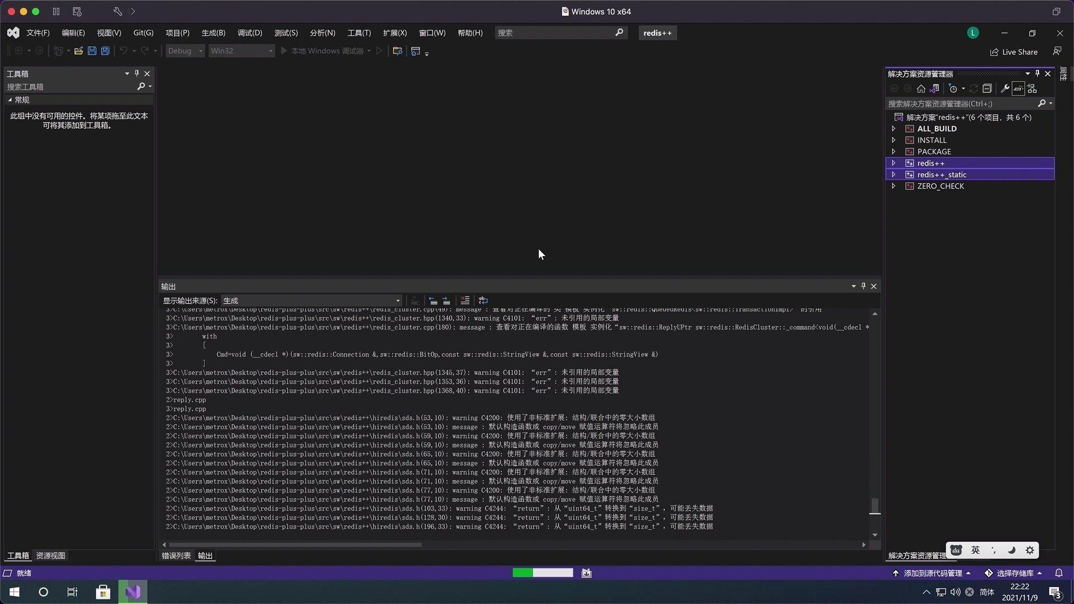Expand the ALL_BUILD project node
This screenshot has width=1074, height=604.
tap(893, 129)
